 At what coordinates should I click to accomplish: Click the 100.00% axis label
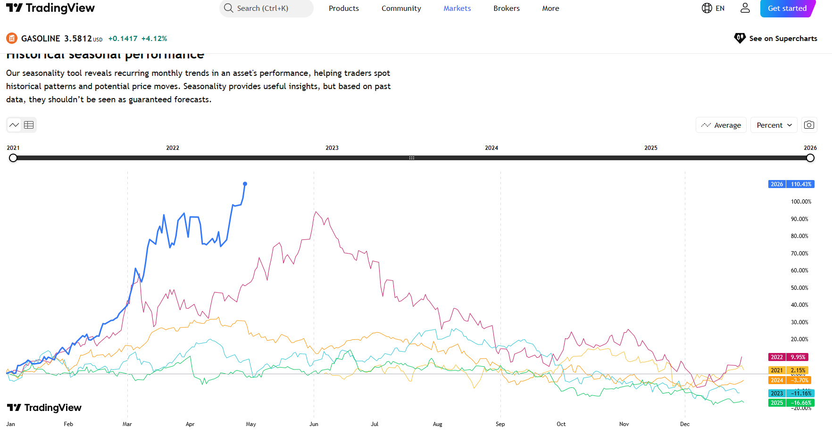[x=801, y=202]
